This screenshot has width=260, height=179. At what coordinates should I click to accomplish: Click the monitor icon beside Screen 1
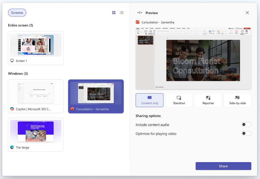click(12, 61)
